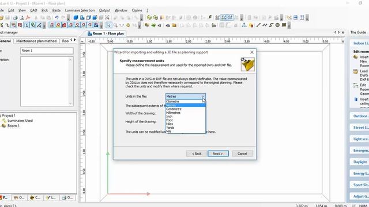This screenshot has width=369, height=207.
Task: Open the CAD menu
Action: click(x=33, y=10)
